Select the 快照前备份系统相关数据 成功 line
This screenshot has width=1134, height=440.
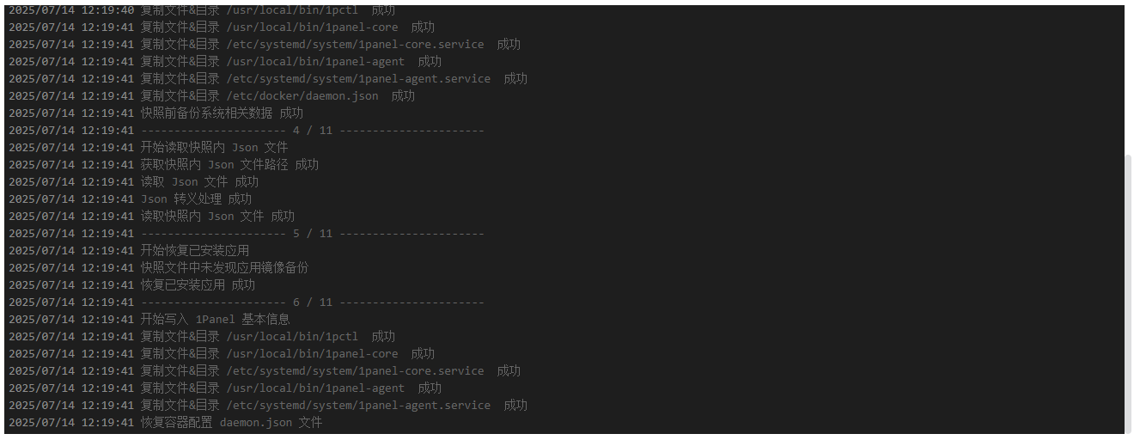[155, 113]
